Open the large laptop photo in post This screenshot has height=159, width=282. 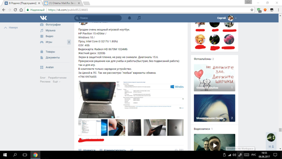coord(97,100)
